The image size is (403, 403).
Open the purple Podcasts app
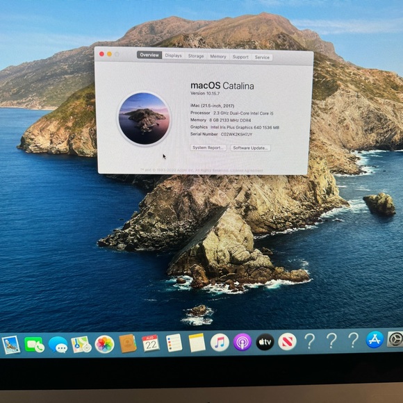click(x=242, y=342)
